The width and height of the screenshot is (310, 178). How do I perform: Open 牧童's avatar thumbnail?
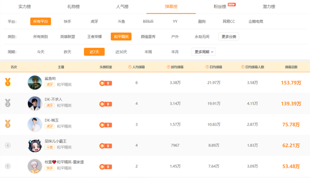coord(35,166)
